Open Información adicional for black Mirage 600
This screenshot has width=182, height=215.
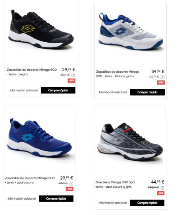click(24, 90)
